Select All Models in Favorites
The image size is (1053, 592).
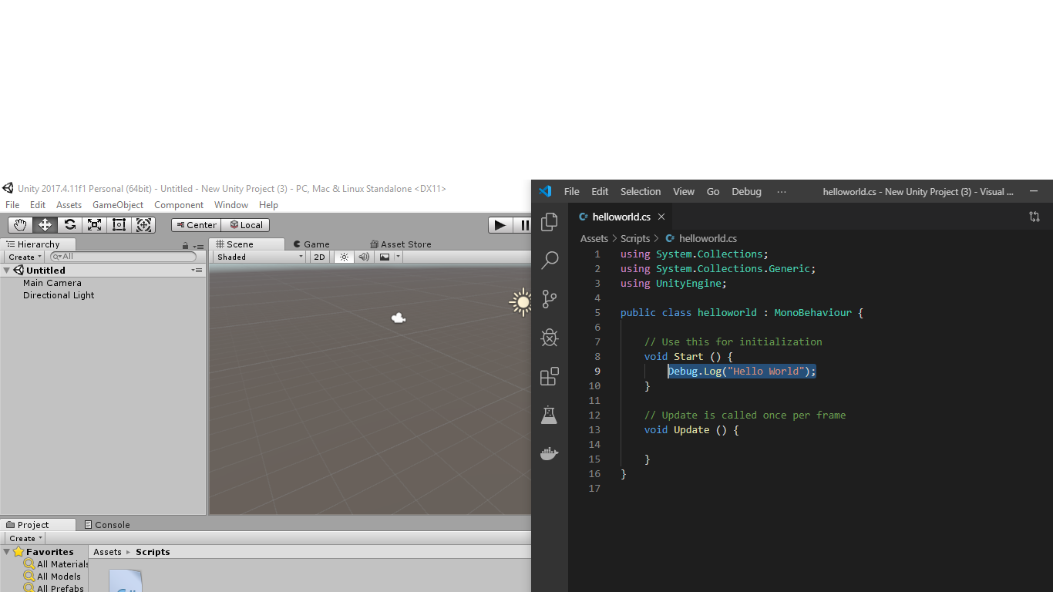(52, 577)
